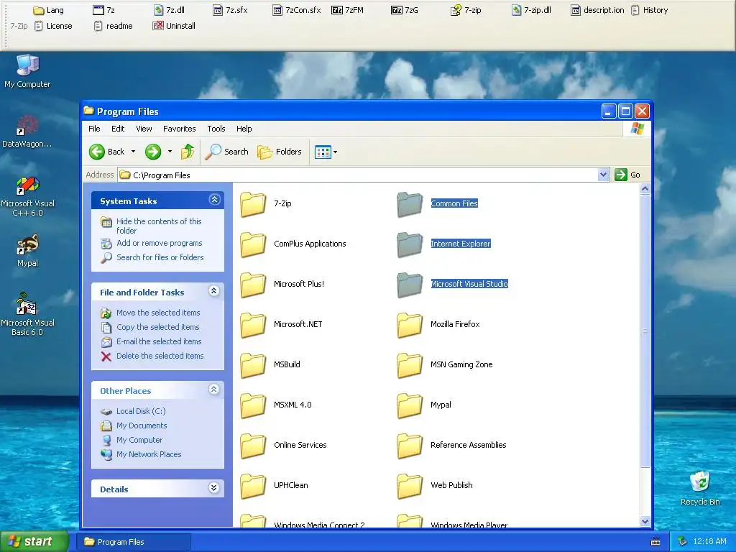736x552 pixels.
Task: Collapse the File and Folder Tasks panel
Action: coord(214,291)
